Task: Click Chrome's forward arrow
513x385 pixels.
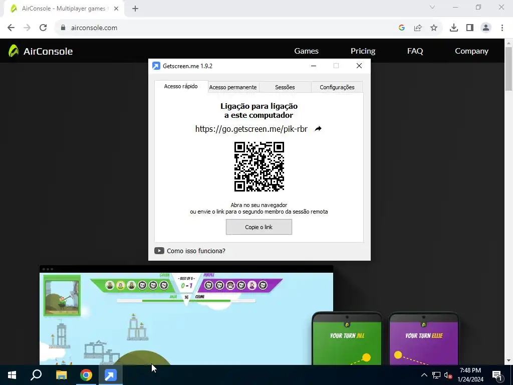Action: point(27,28)
